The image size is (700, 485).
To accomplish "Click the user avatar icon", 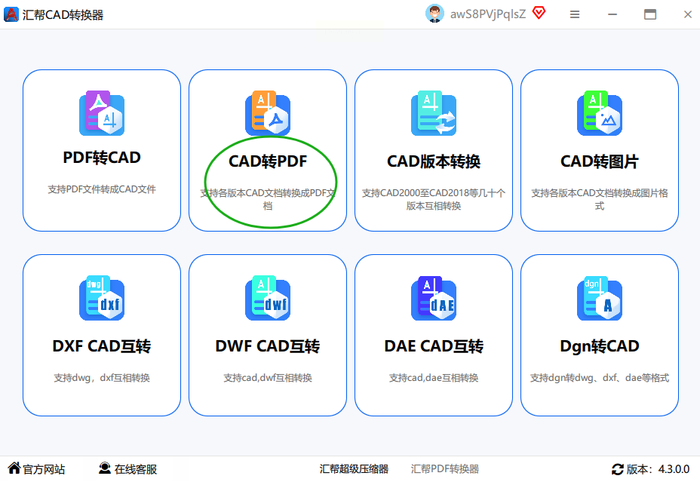I will coord(434,14).
